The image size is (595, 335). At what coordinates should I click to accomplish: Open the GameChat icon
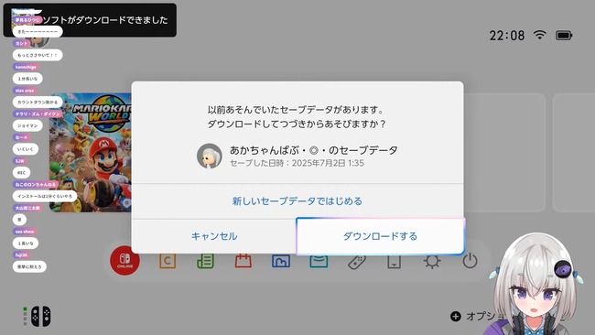pyautogui.click(x=168, y=261)
